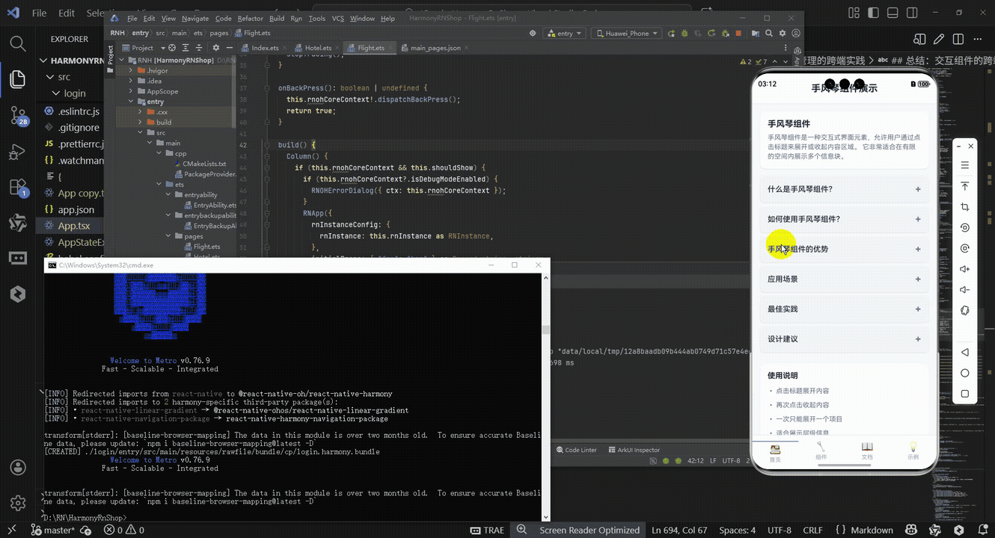Open VS Code Explorer view icon
The height and width of the screenshot is (538, 995).
pos(18,79)
